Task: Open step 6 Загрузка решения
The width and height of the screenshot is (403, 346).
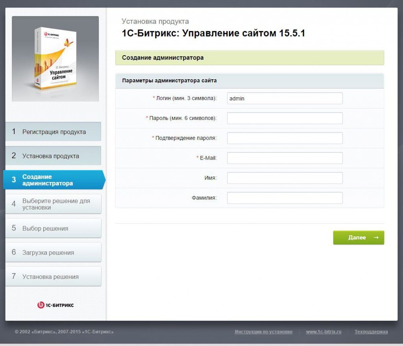Action: (53, 252)
